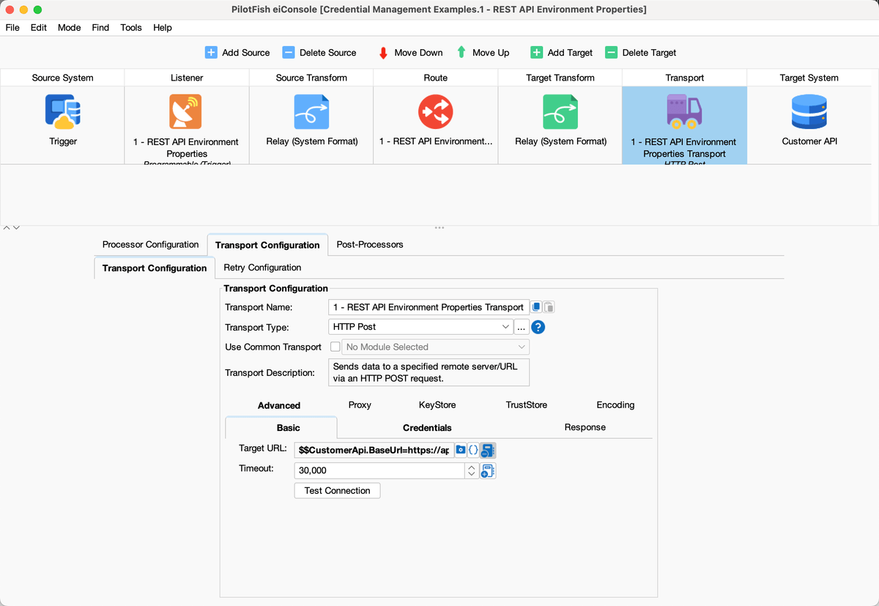Select the TrustStore tab

(x=527, y=404)
